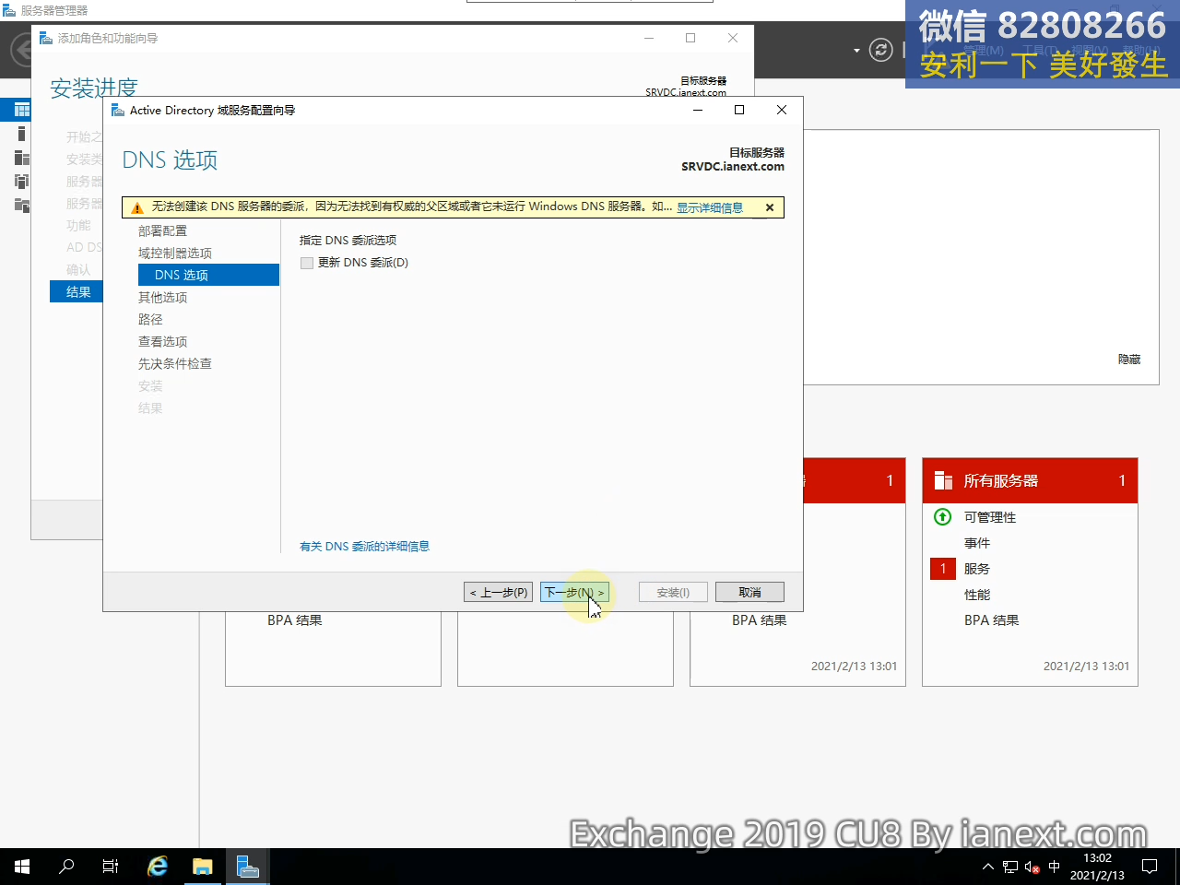The width and height of the screenshot is (1180, 885).
Task: Open Task View on the taskbar
Action: [111, 867]
